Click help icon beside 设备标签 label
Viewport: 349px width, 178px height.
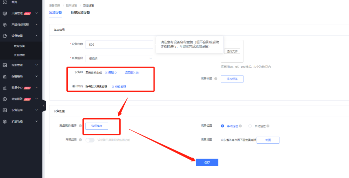tap(216, 79)
